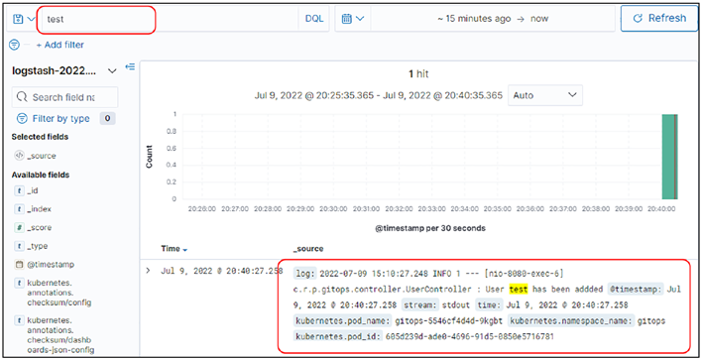
Task: Click the Search field names input
Action: pyautogui.click(x=64, y=97)
